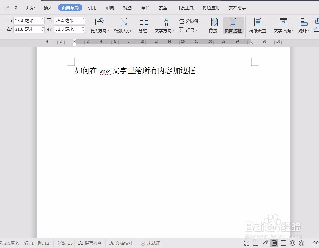Select the page layout view icon

[274, 243]
